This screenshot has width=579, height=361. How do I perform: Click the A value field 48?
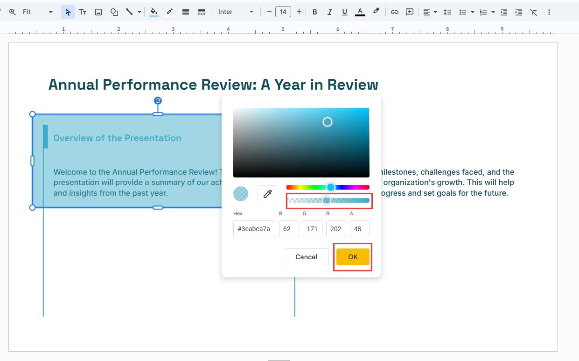click(360, 229)
